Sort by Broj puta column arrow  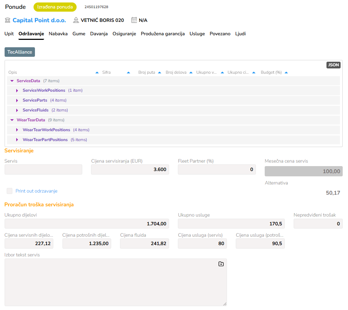(160, 73)
